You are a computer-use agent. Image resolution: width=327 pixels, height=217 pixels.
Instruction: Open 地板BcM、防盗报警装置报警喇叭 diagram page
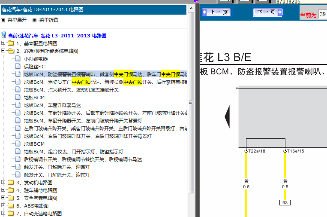click(x=105, y=74)
